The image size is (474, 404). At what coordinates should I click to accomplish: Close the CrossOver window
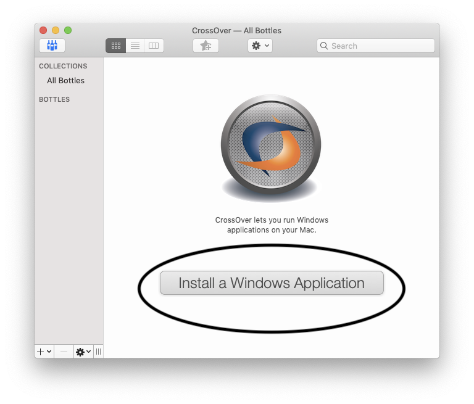[43, 30]
